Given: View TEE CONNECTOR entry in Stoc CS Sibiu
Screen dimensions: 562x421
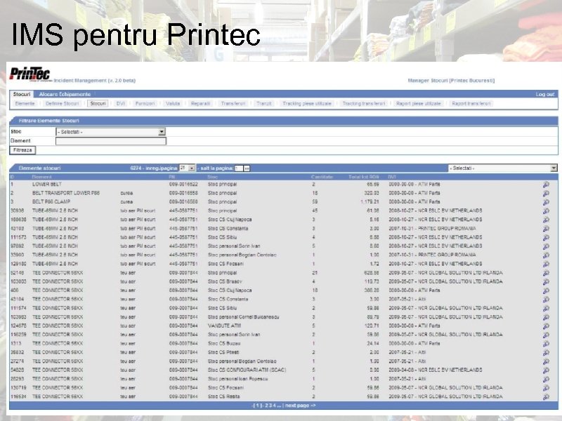Looking at the screenshot, I should [546, 308].
